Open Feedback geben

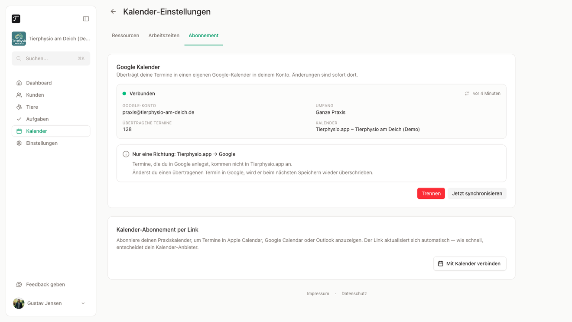coord(51,285)
